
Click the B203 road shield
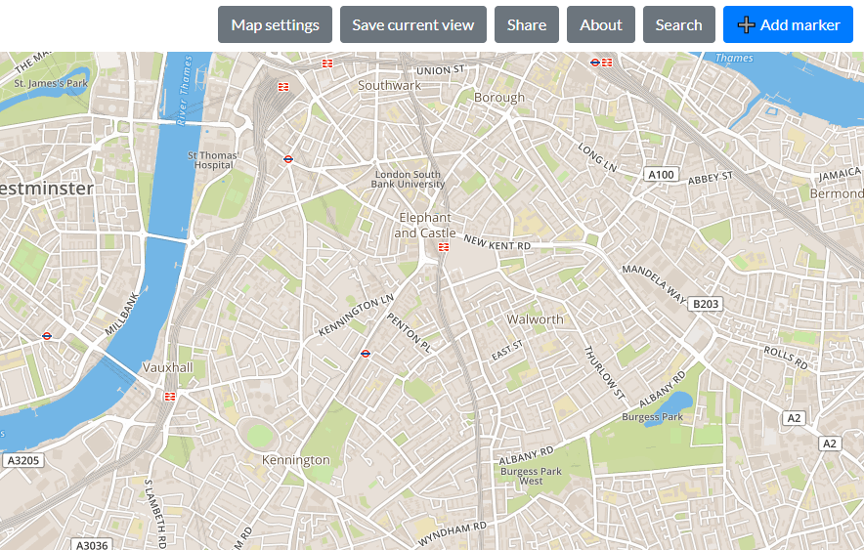pos(706,304)
